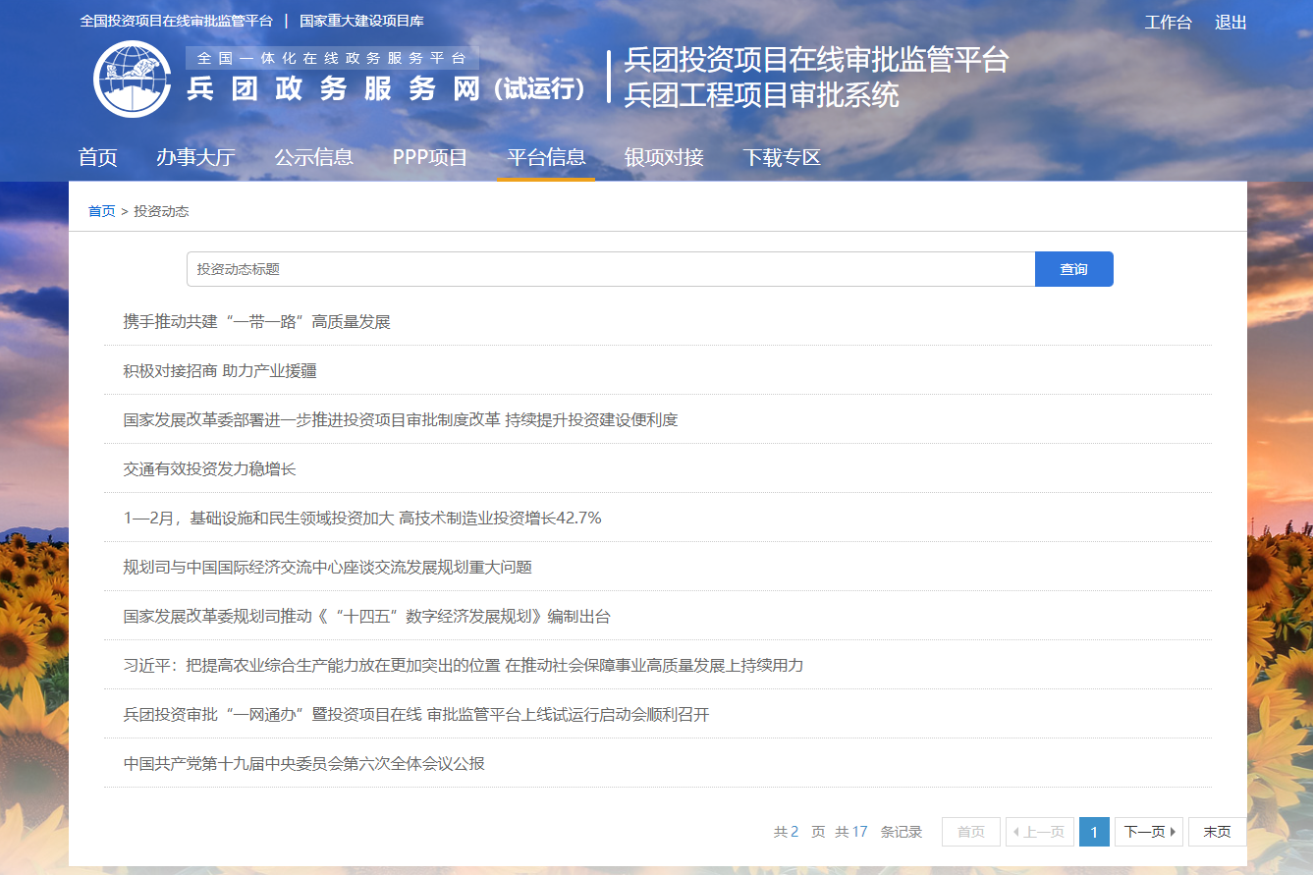Open the 全国投资项目在线审批监管平台 top link
Viewport: 1313px width, 875px height.
coord(177,21)
